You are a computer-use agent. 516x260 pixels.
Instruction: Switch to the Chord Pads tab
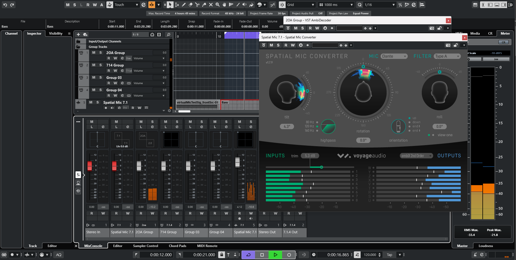tap(177, 246)
